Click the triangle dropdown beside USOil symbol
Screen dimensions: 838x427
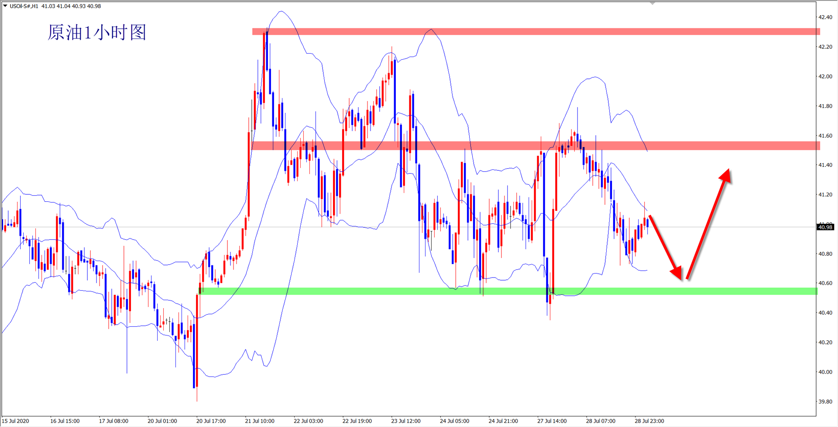(x=5, y=6)
